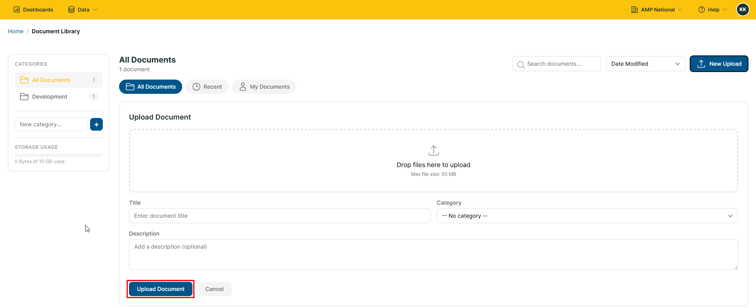Screen dimensions: 756x308
Task: Focus the Description textarea
Action: 433,255
